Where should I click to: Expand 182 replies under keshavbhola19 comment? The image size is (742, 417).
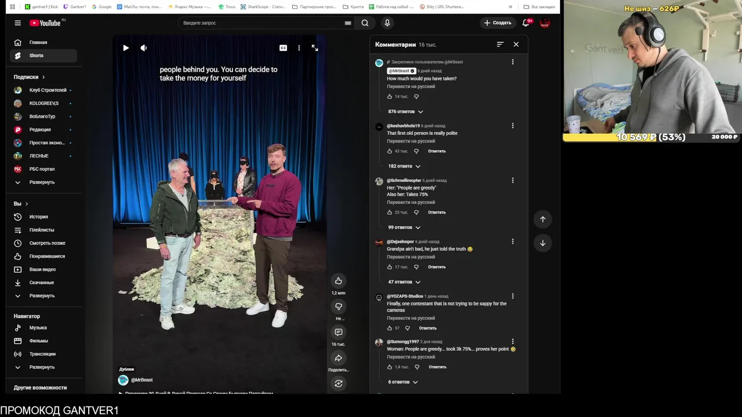coord(405,166)
